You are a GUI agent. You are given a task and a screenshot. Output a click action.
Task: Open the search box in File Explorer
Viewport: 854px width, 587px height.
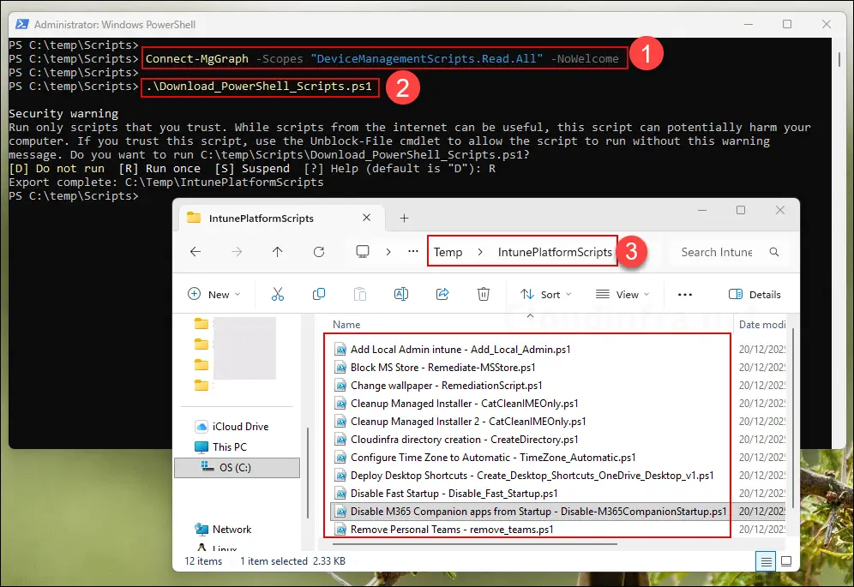[x=717, y=251]
